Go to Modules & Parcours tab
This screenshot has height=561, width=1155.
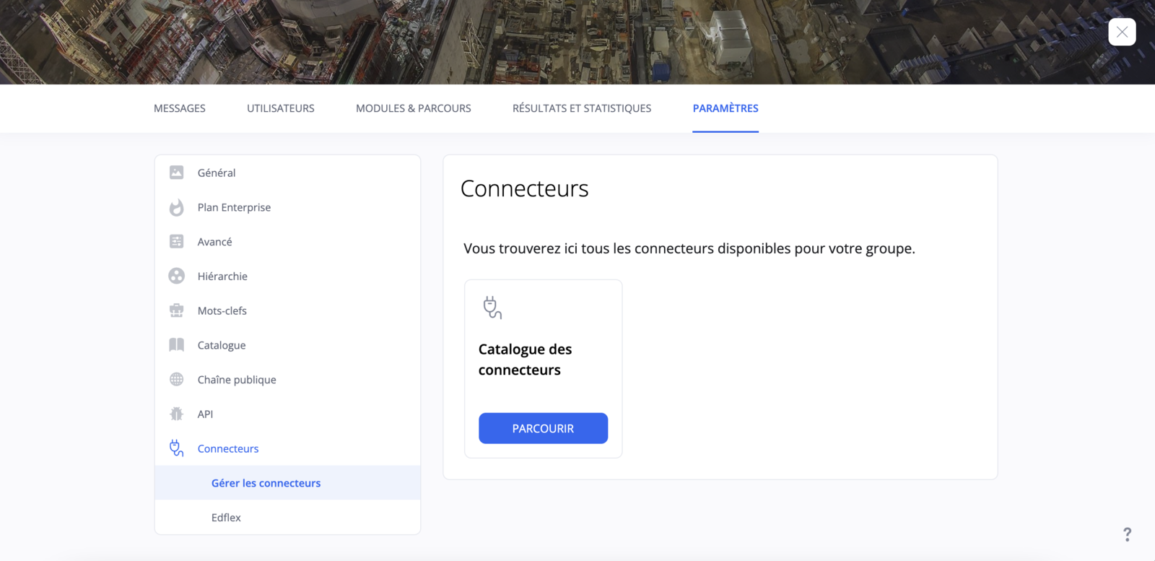coord(414,108)
